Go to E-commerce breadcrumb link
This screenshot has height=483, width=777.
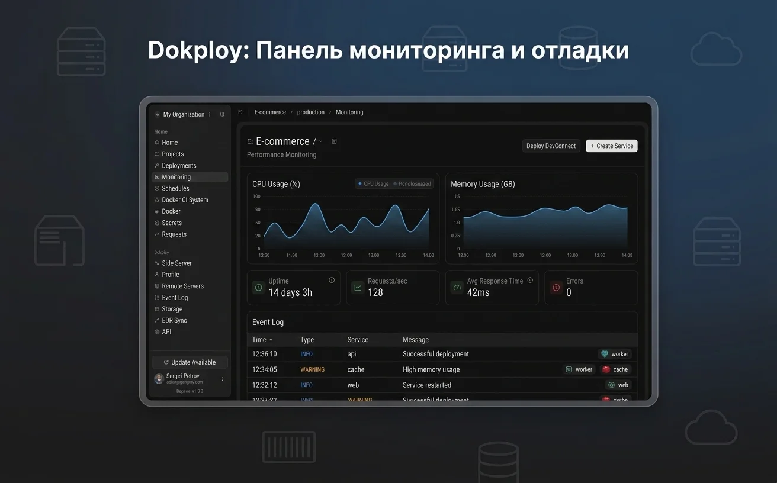pyautogui.click(x=270, y=112)
